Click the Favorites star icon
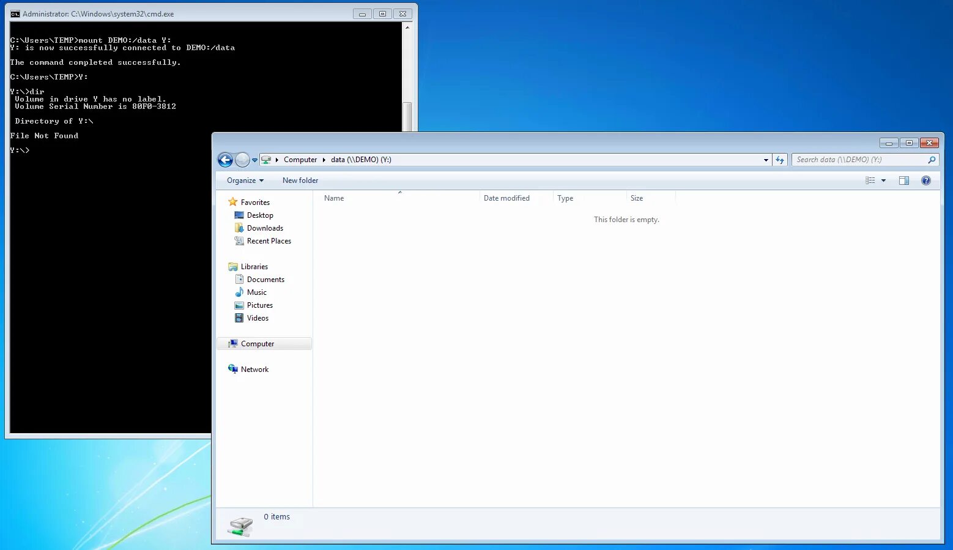The image size is (953, 550). tap(232, 202)
